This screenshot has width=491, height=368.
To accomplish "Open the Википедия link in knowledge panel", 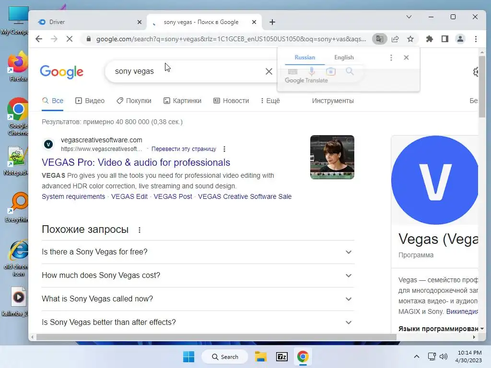I will point(462,311).
